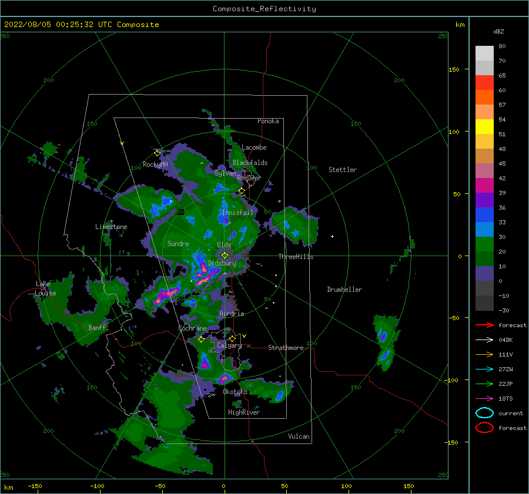The height and width of the screenshot is (494, 529).
Task: Pick the yellow 51-54 dBZ color band
Action: [484, 127]
